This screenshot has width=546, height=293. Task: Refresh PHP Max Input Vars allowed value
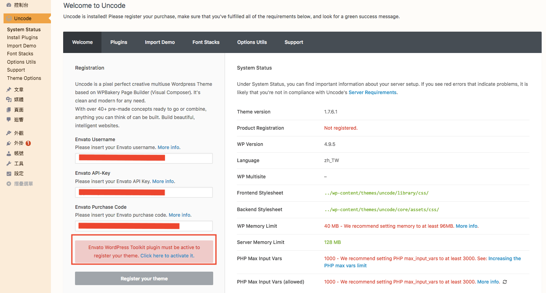tap(505, 282)
